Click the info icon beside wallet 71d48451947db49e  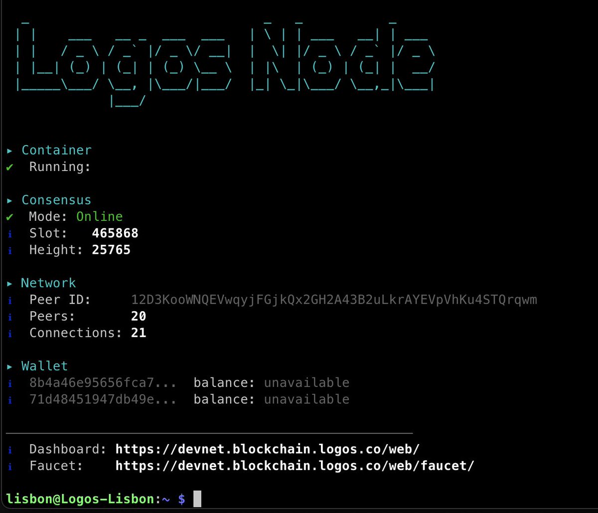click(10, 399)
